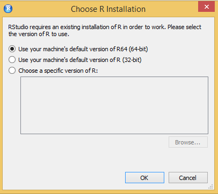The image size is (218, 194).
Task: Close the Choose R Installation dialog
Action: pyautogui.click(x=206, y=6)
